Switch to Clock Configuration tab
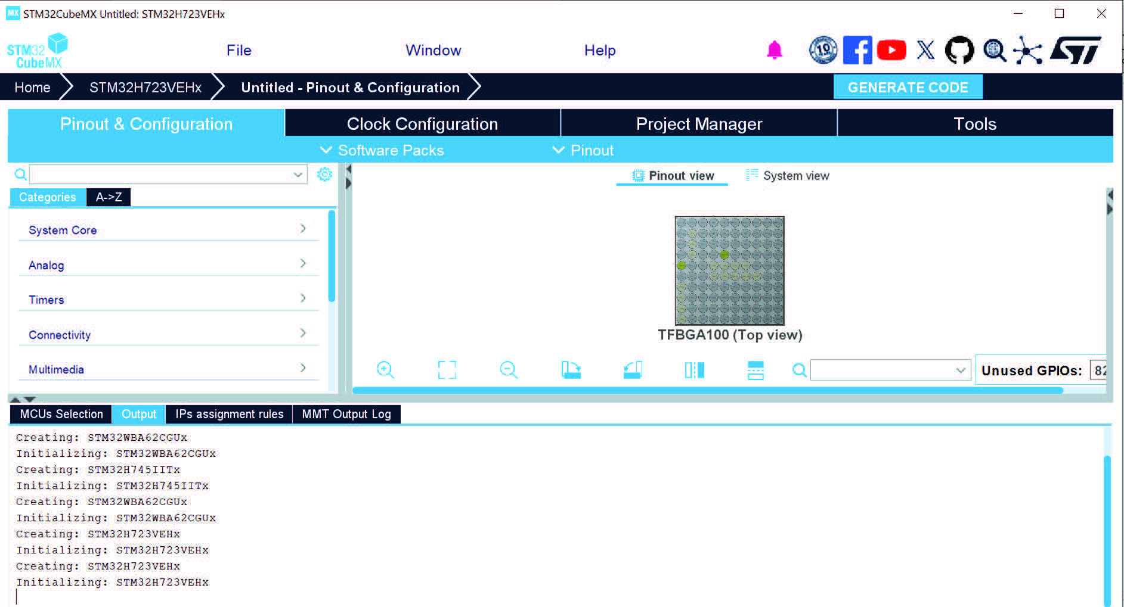 [x=422, y=123]
